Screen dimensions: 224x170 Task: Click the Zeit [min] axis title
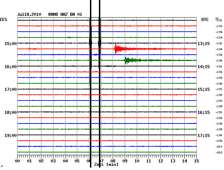[106, 164]
